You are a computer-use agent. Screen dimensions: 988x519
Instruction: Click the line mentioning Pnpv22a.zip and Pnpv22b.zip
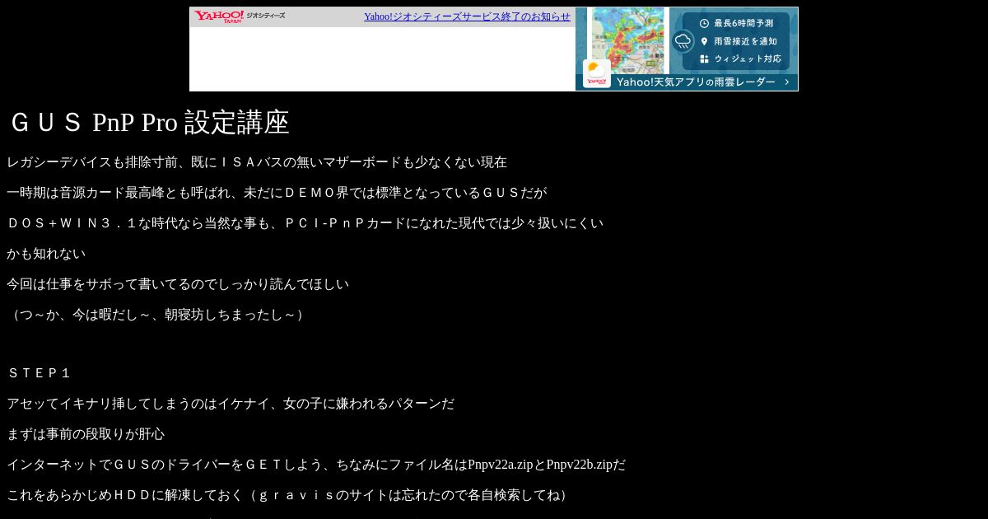point(316,465)
